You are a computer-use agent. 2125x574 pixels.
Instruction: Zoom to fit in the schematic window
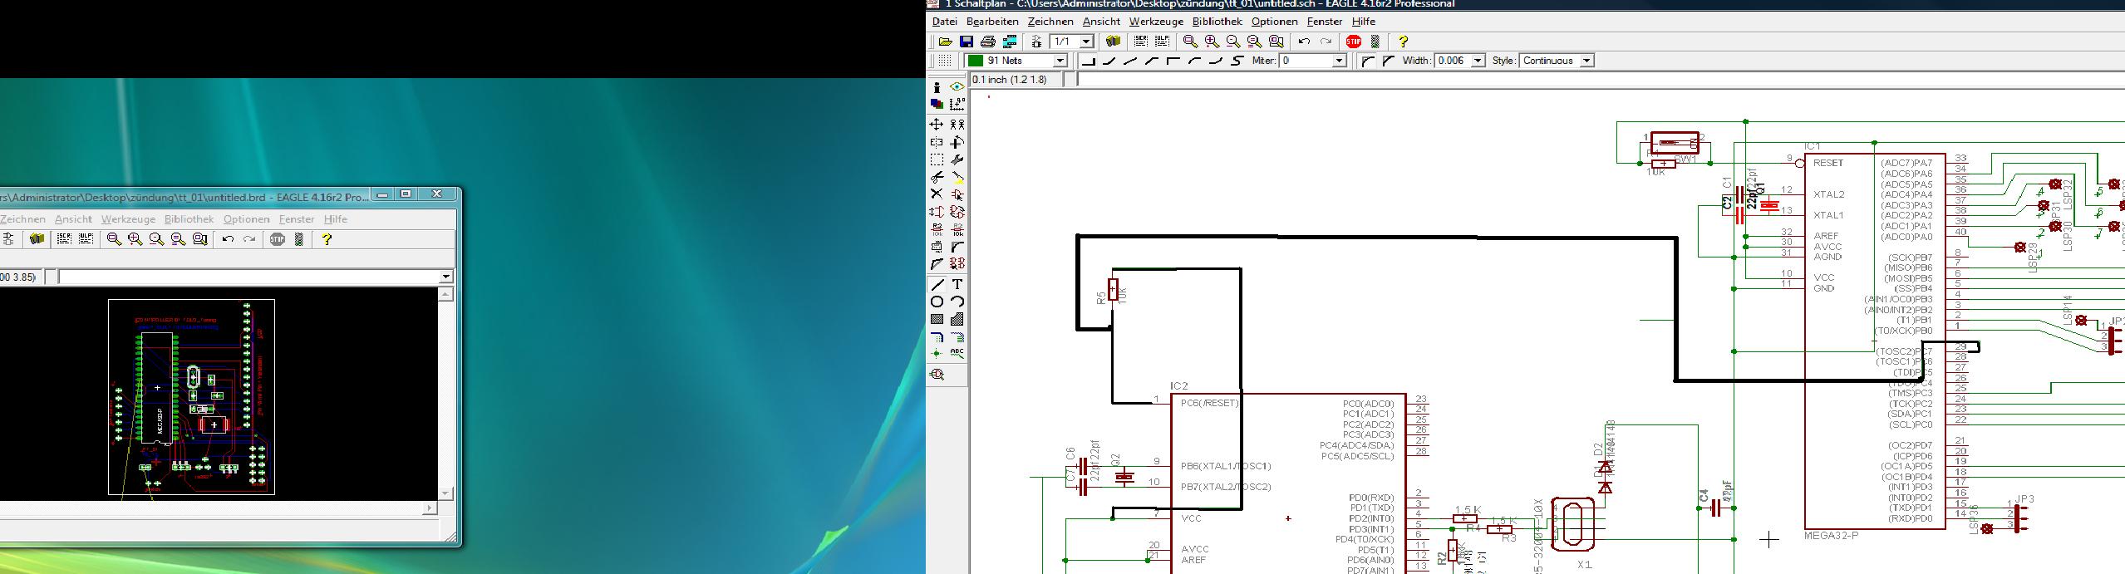[1190, 42]
